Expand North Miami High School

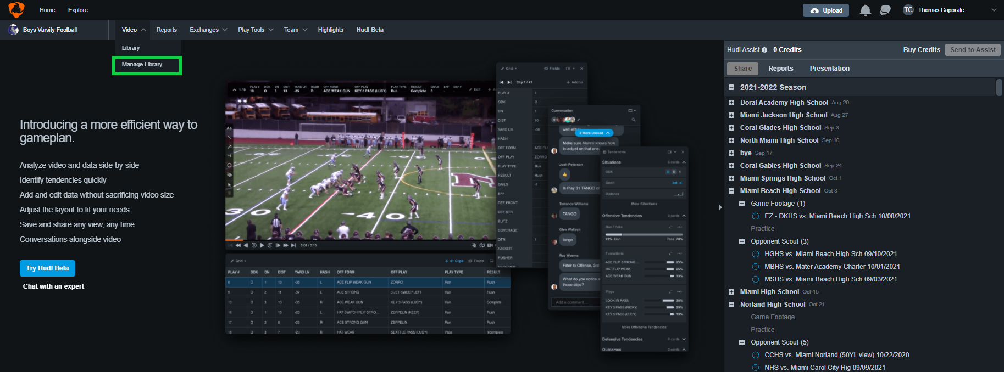click(x=731, y=140)
